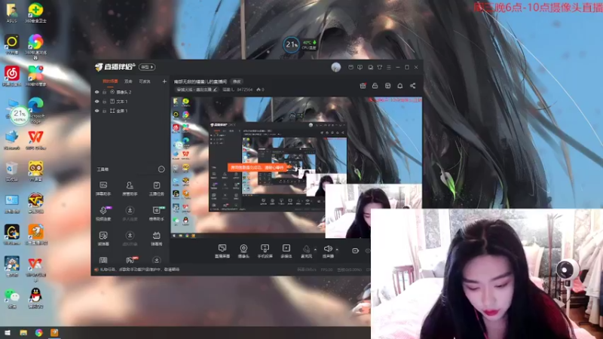
Task: Add a new scene with the plus icon
Action: tap(164, 81)
